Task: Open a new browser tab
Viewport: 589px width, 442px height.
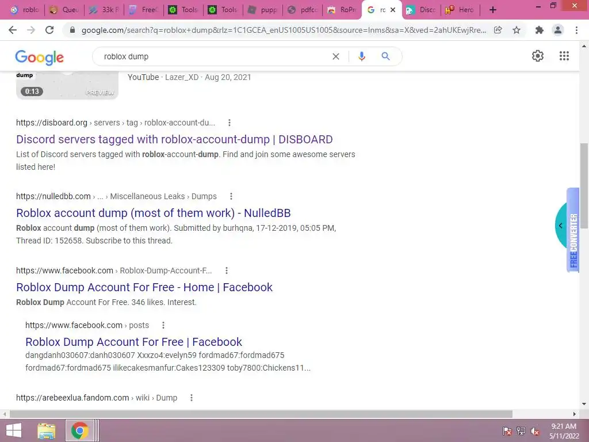Action: (493, 10)
